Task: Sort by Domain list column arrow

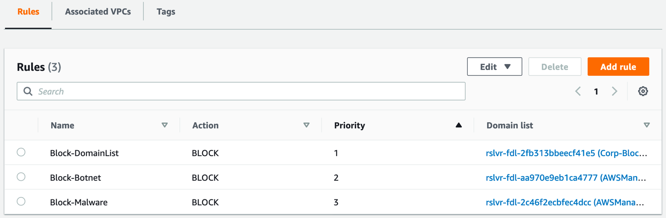Action: point(646,125)
